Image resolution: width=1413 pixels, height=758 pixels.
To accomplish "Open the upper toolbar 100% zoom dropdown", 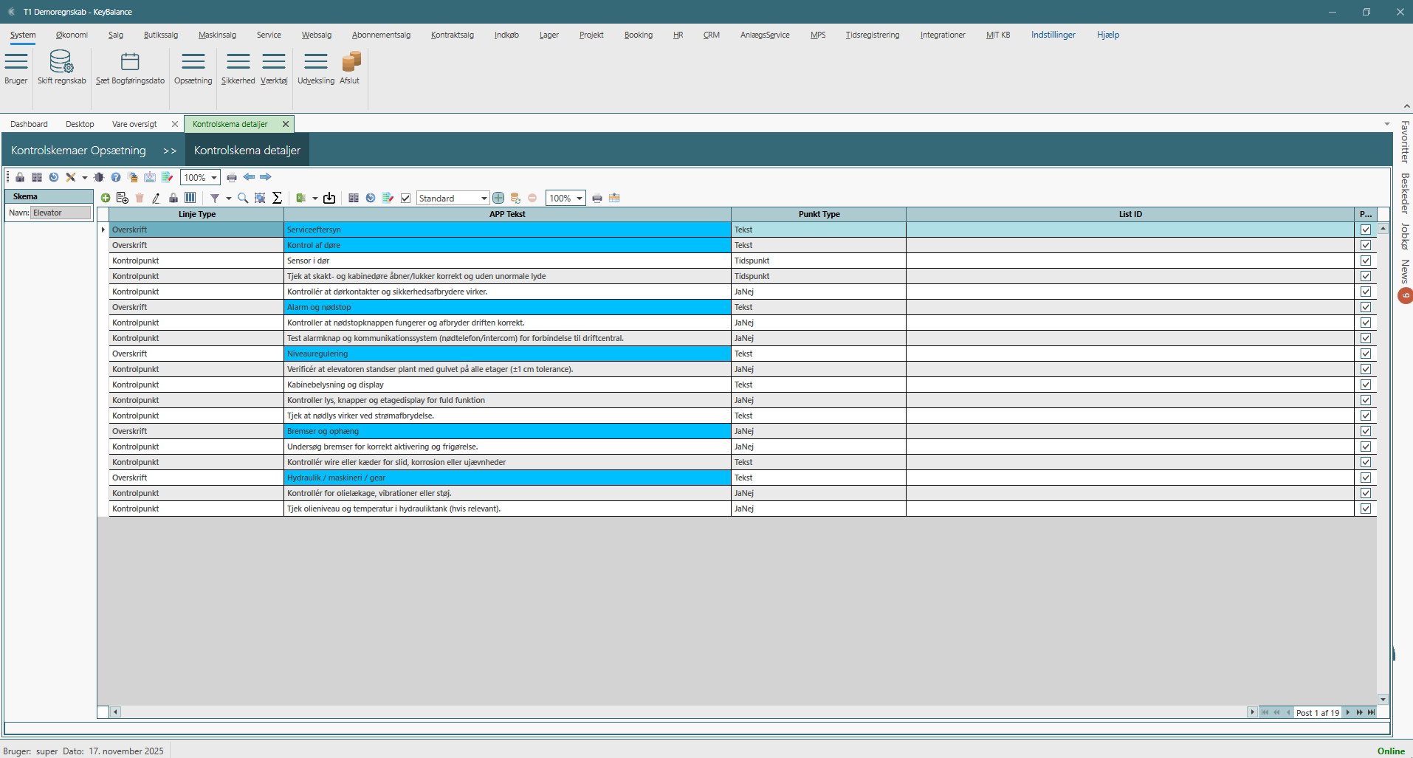I will click(214, 178).
